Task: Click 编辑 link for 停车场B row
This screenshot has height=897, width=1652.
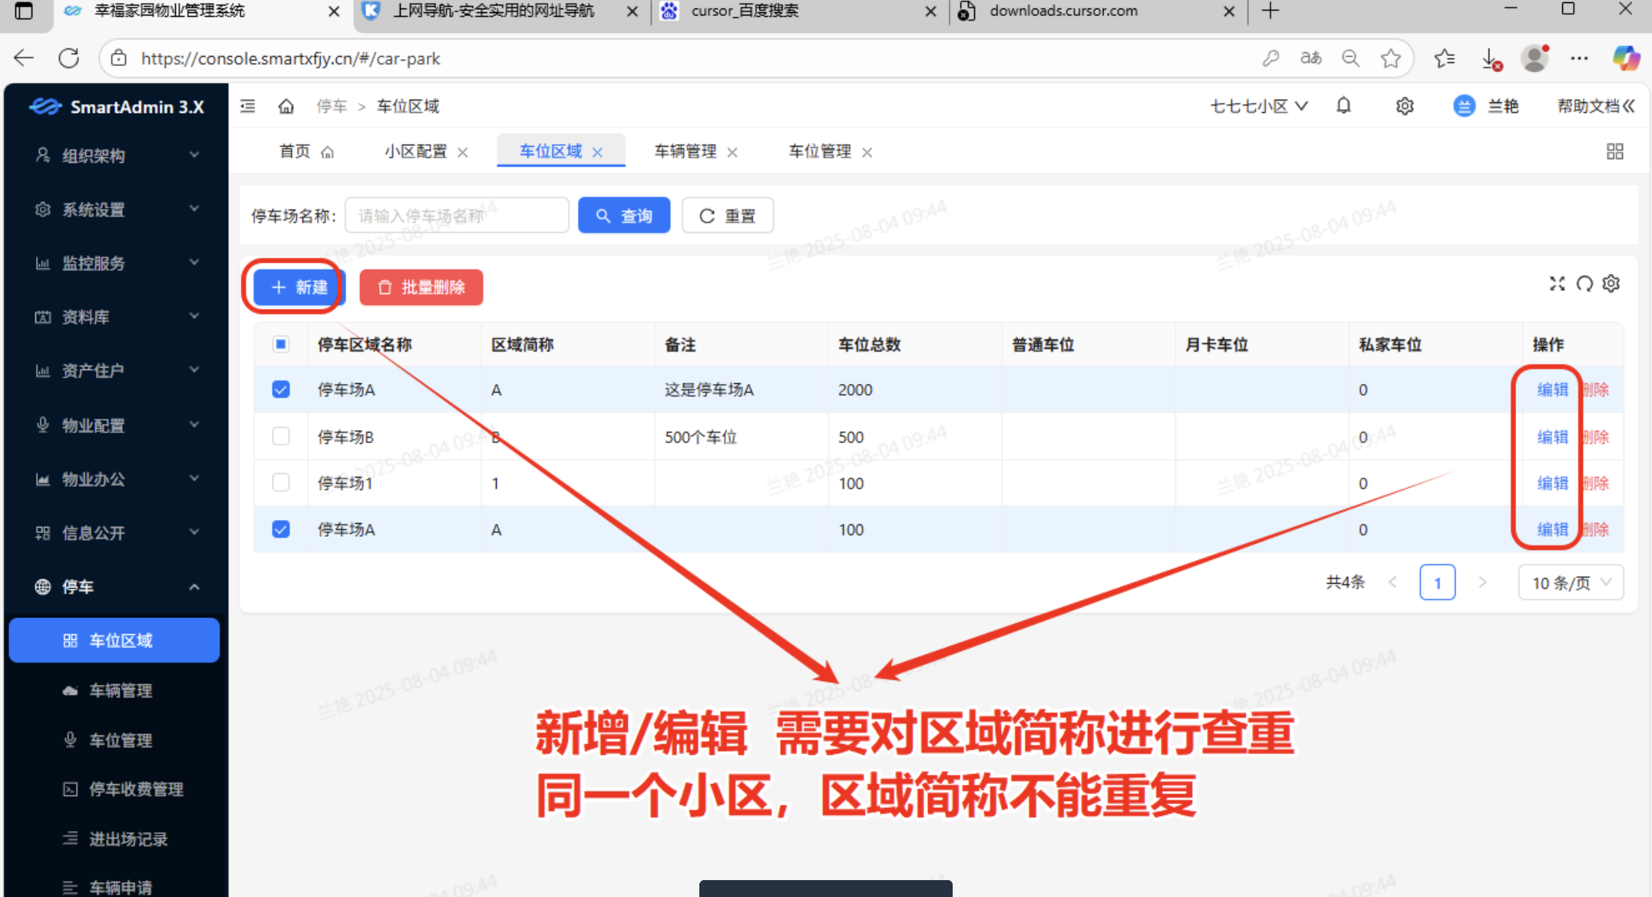Action: click(x=1552, y=437)
